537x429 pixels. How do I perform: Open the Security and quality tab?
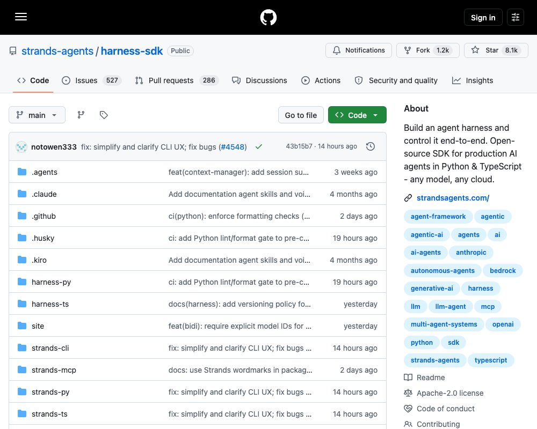pyautogui.click(x=396, y=80)
